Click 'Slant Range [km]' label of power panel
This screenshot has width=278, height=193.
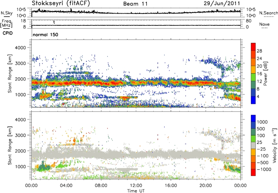point(10,74)
